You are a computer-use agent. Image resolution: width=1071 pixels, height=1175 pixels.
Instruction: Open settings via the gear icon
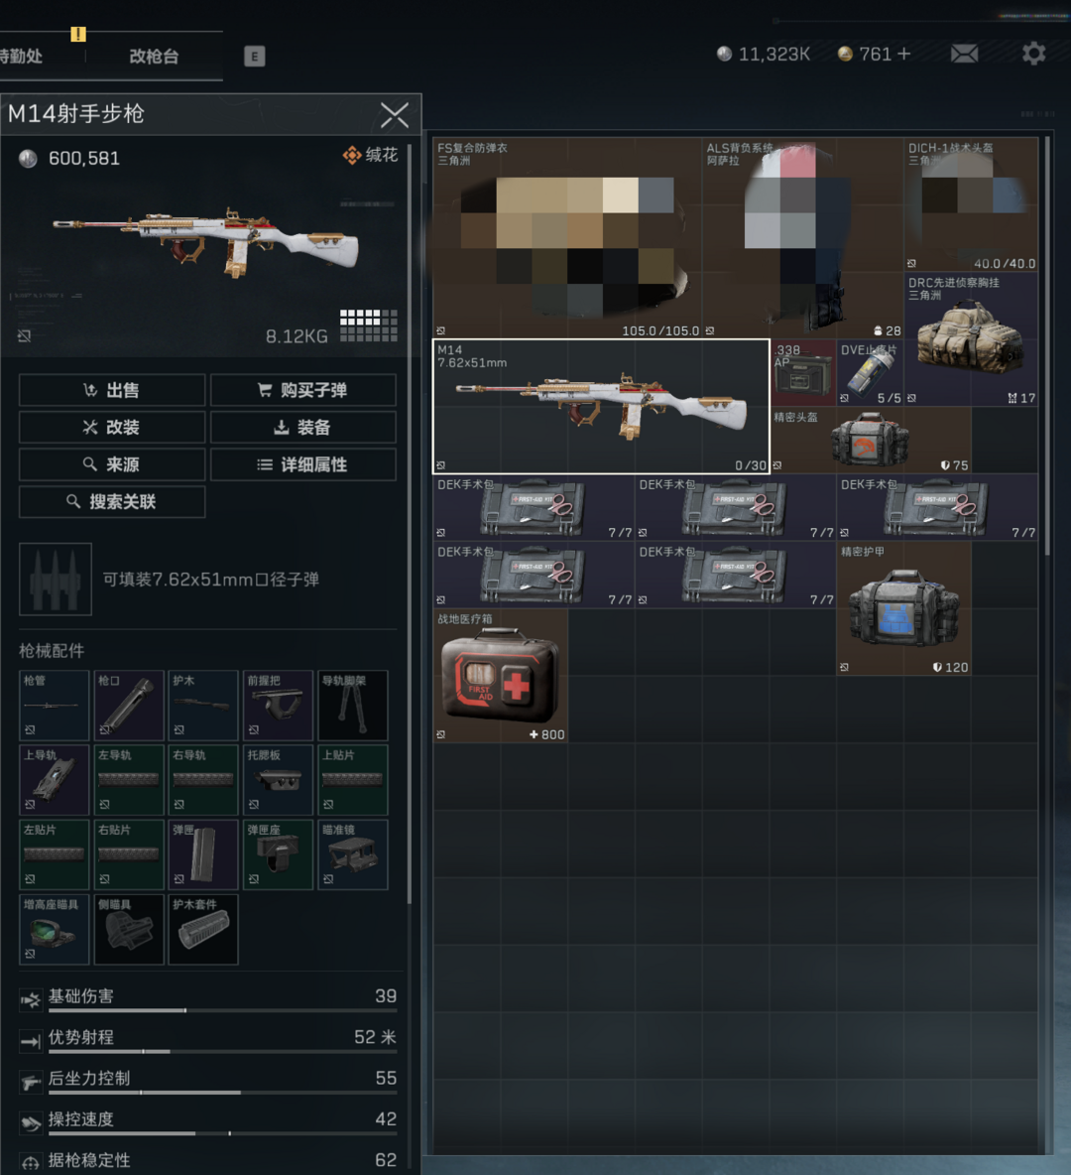(x=1033, y=54)
